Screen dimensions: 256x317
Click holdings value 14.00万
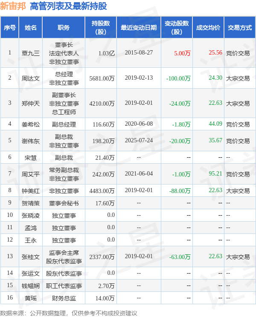[x=105, y=298]
